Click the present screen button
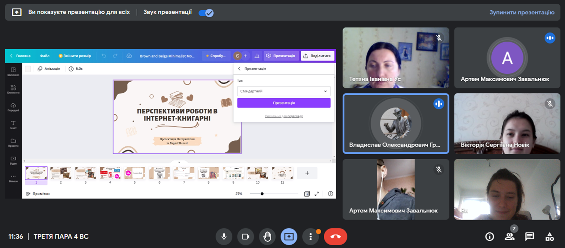The image size is (565, 248). 289,237
